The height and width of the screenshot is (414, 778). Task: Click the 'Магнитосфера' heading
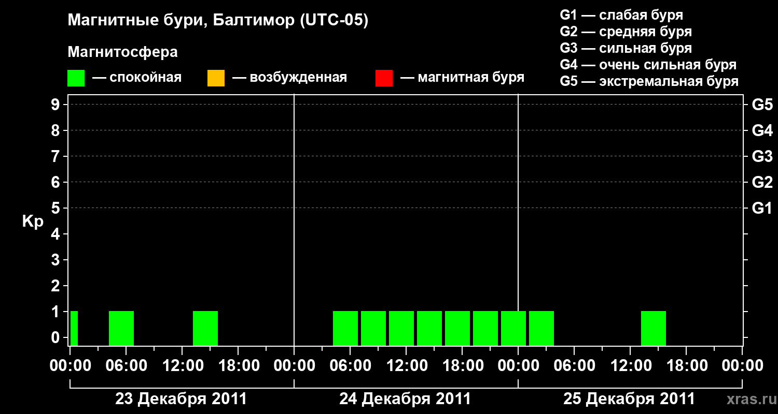122,52
